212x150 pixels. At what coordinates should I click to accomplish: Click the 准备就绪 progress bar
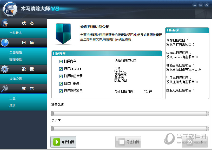tap(130, 114)
